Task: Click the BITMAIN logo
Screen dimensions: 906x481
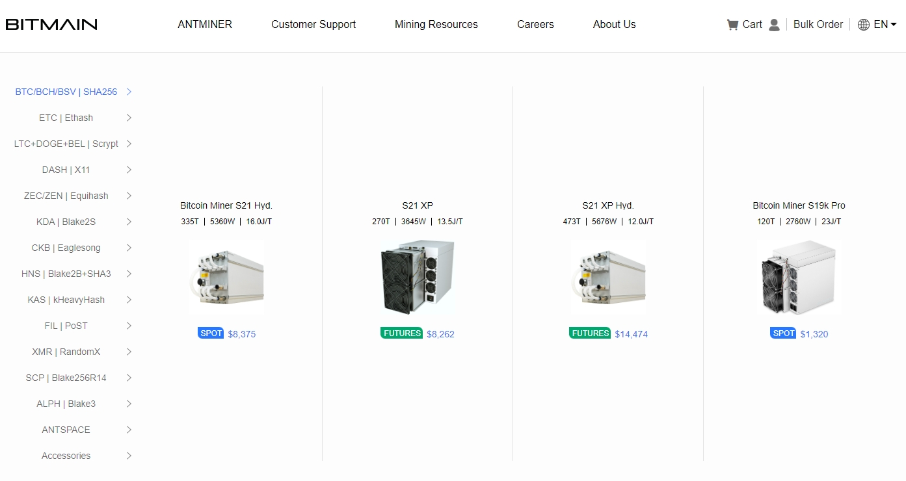Action: 51,25
